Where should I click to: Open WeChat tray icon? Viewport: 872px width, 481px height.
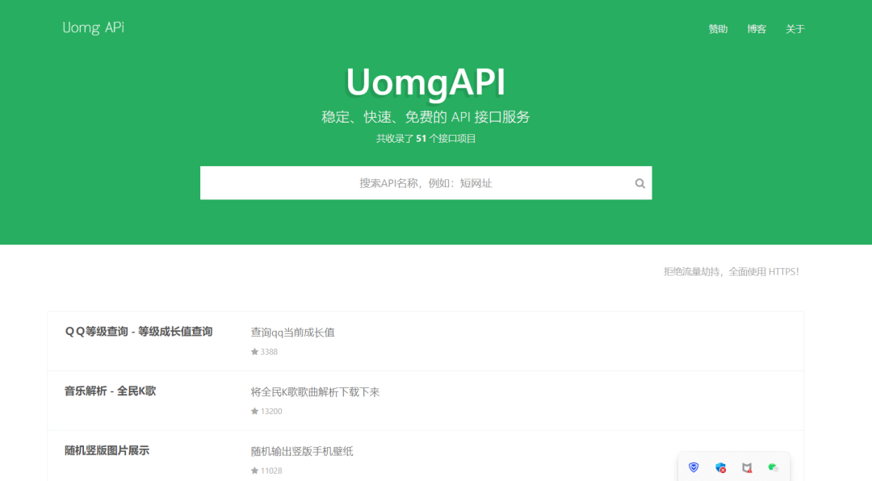(x=773, y=467)
